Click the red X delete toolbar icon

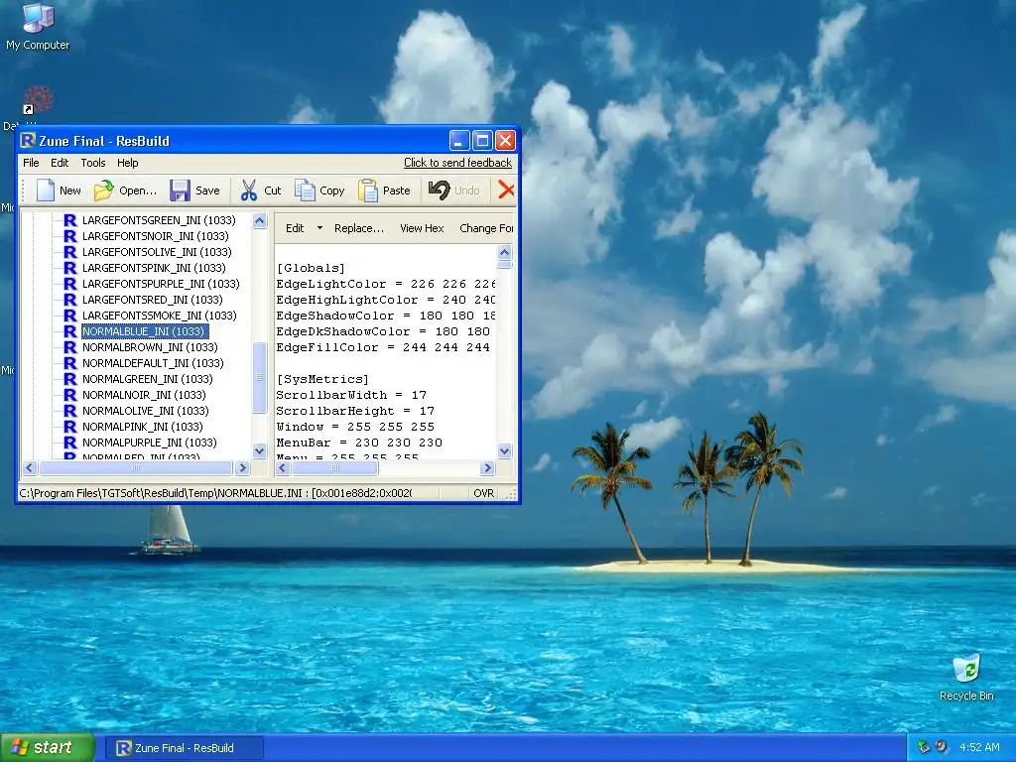(506, 190)
